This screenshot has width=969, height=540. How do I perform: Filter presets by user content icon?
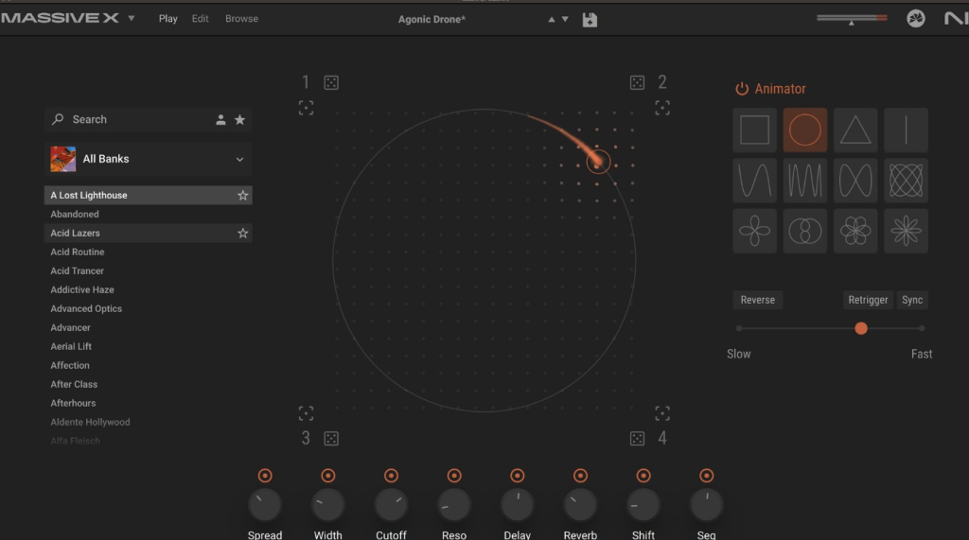220,120
